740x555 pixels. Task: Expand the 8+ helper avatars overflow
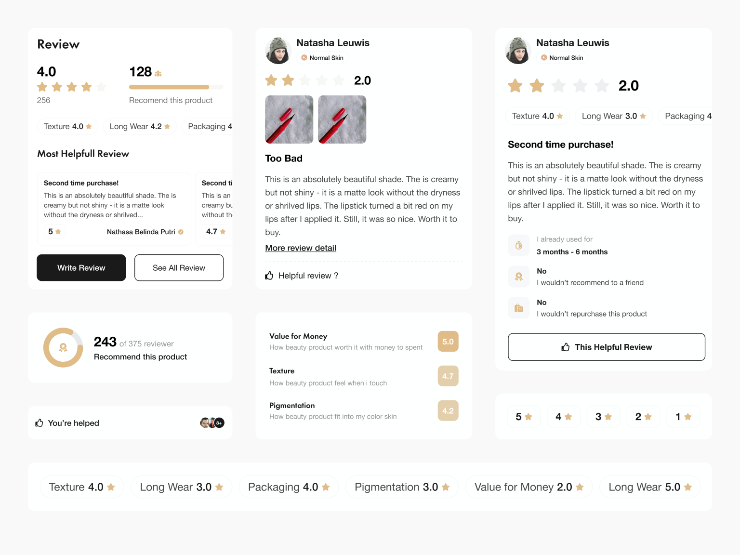pyautogui.click(x=219, y=423)
